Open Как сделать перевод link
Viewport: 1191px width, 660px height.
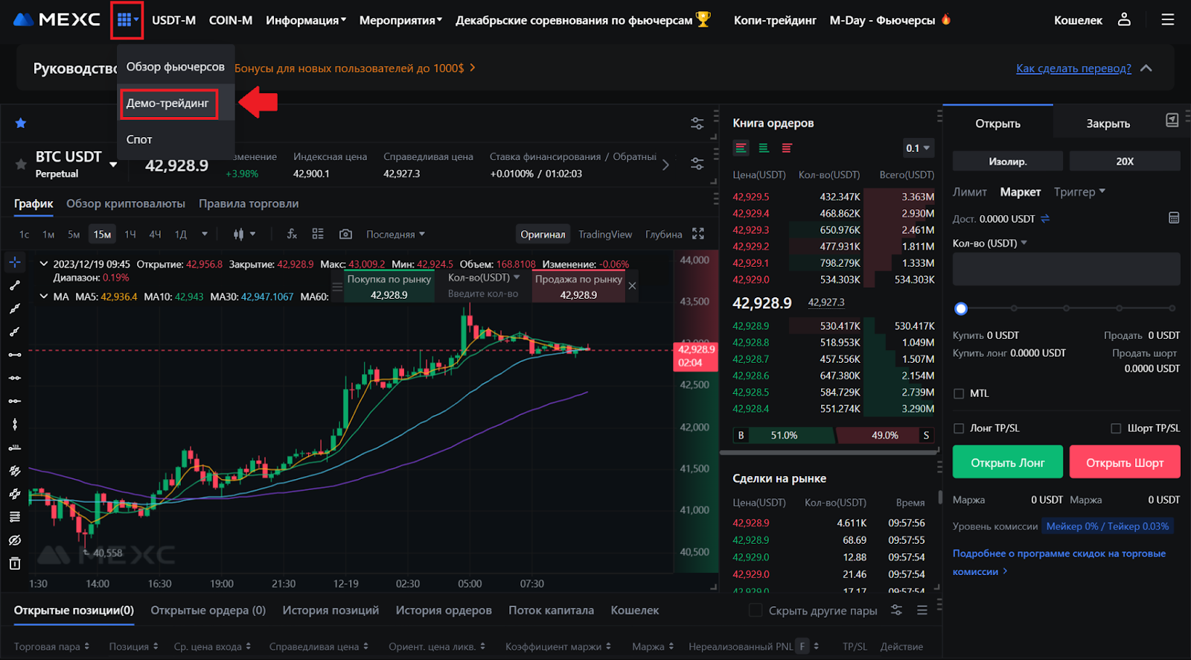[1073, 68]
